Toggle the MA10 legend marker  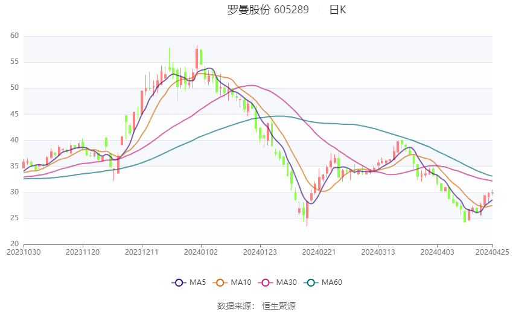pos(221,282)
